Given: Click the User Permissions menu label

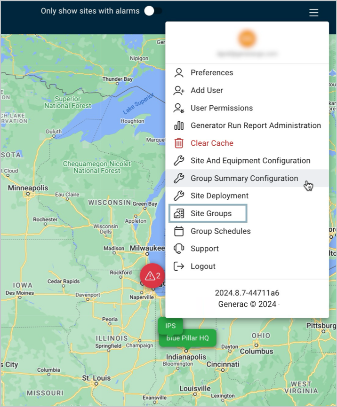Looking at the screenshot, I should tap(221, 108).
